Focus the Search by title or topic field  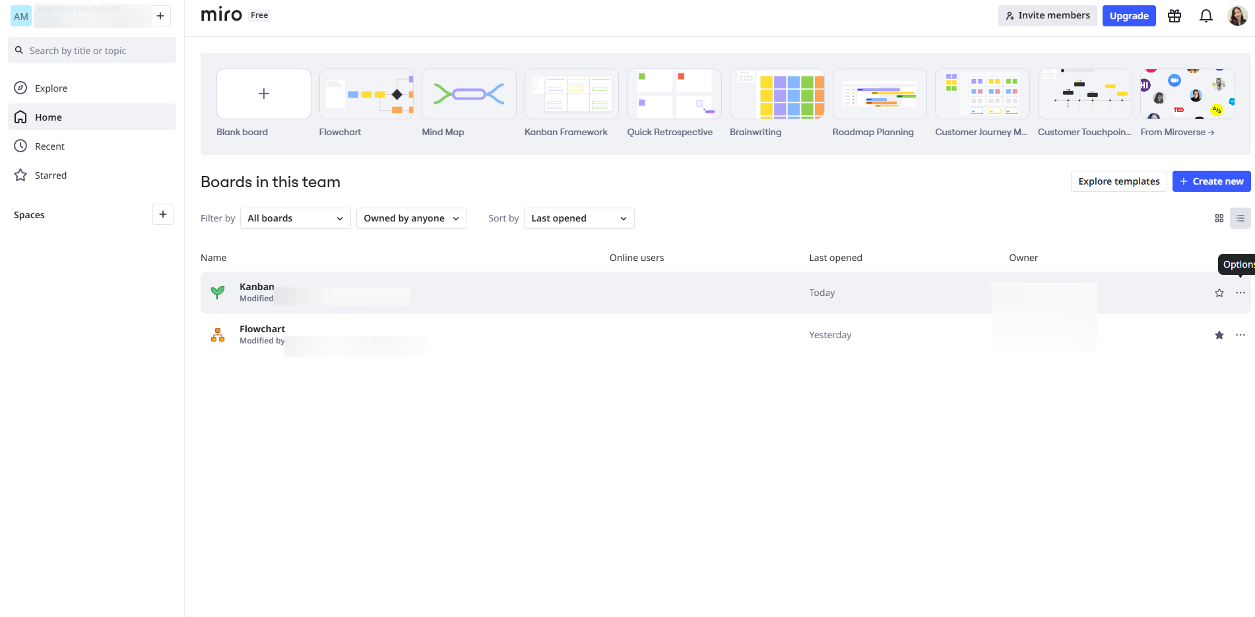tap(92, 50)
